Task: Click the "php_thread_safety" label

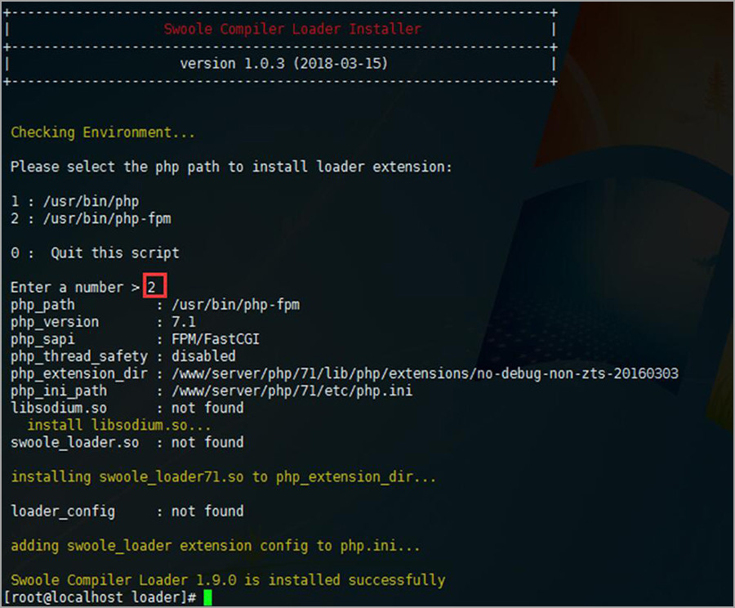Action: pyautogui.click(x=79, y=357)
